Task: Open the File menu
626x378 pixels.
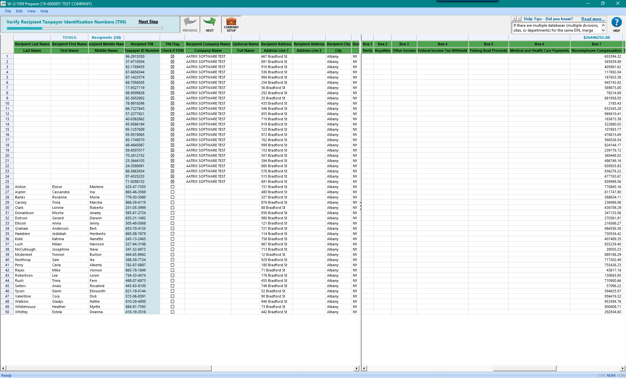Action: point(8,11)
